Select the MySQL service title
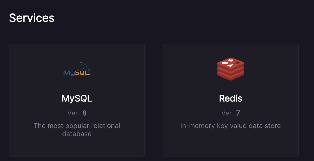Image resolution: width=314 pixels, height=161 pixels. pos(77,98)
